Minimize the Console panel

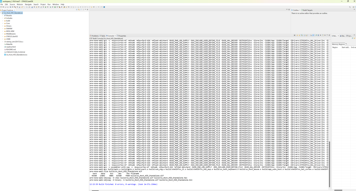click(x=327, y=35)
